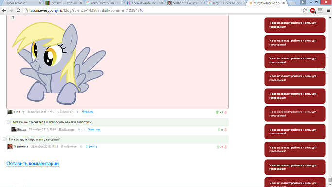This screenshot has height=187, width=332.
Task: Upvote blind_rd's comment
Action: (217, 112)
